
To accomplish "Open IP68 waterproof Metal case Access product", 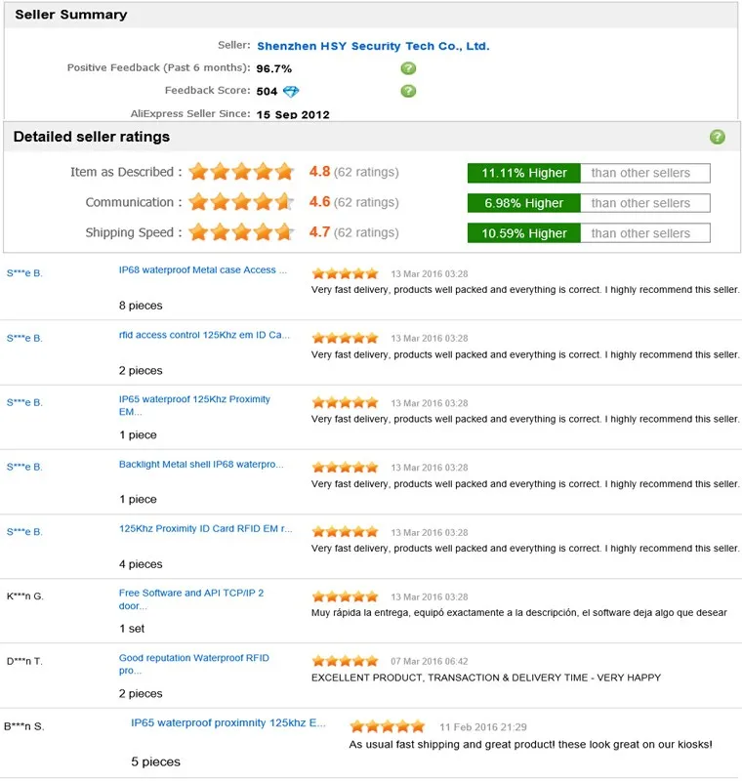I will (x=203, y=270).
